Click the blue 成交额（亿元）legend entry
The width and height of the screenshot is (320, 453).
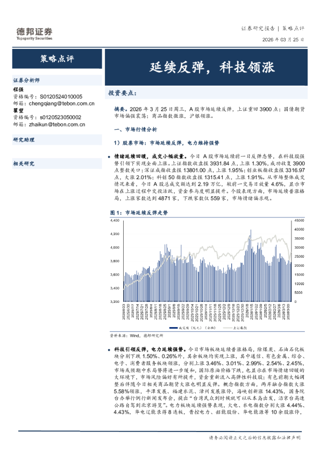[x=193, y=328]
